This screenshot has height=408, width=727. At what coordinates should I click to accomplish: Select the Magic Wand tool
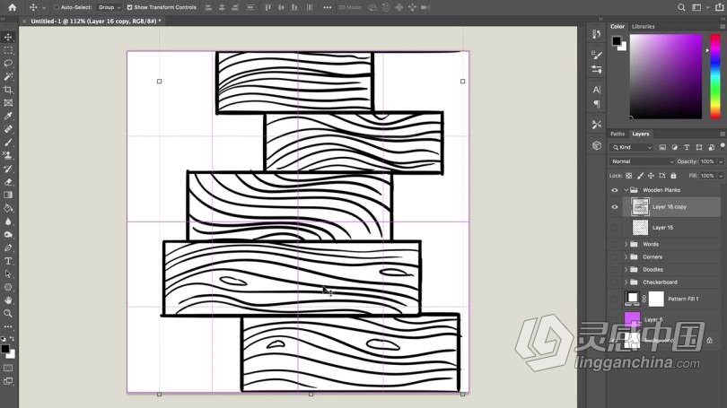(8, 76)
